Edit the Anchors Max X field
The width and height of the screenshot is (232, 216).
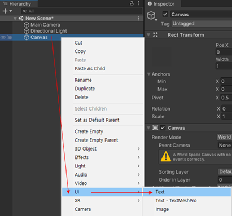[x=226, y=89]
